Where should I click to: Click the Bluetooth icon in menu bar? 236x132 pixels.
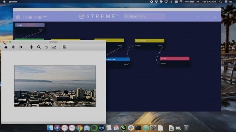(x=171, y=1)
